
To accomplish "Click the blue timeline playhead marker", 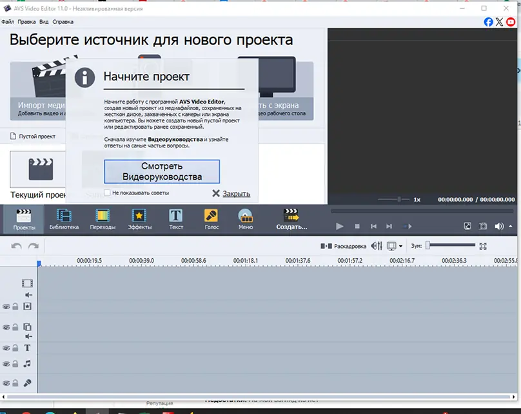I will [39, 263].
